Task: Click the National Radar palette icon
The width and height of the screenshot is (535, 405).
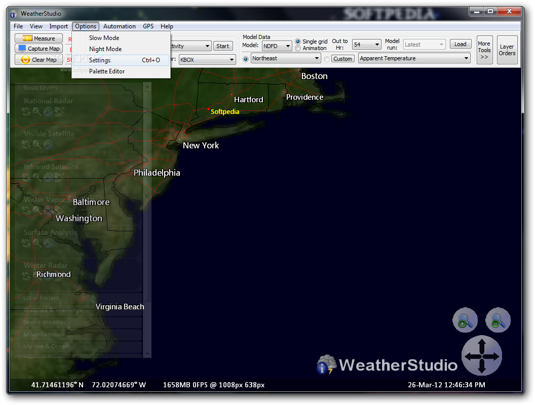Action: pyautogui.click(x=59, y=111)
